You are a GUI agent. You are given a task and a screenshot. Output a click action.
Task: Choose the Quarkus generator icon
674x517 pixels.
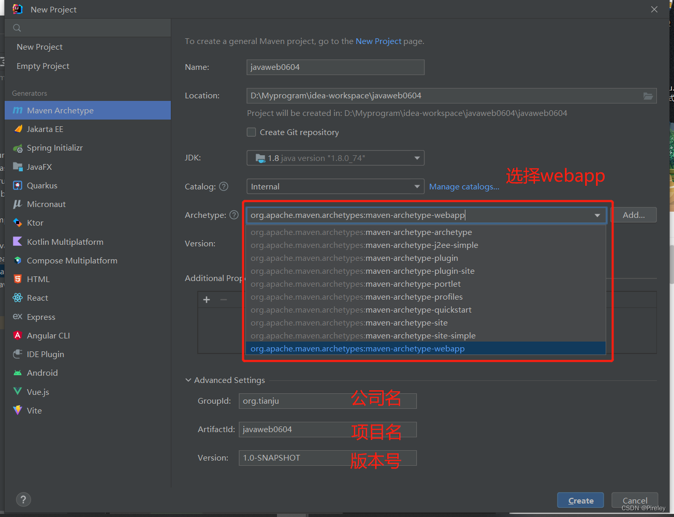(x=18, y=185)
